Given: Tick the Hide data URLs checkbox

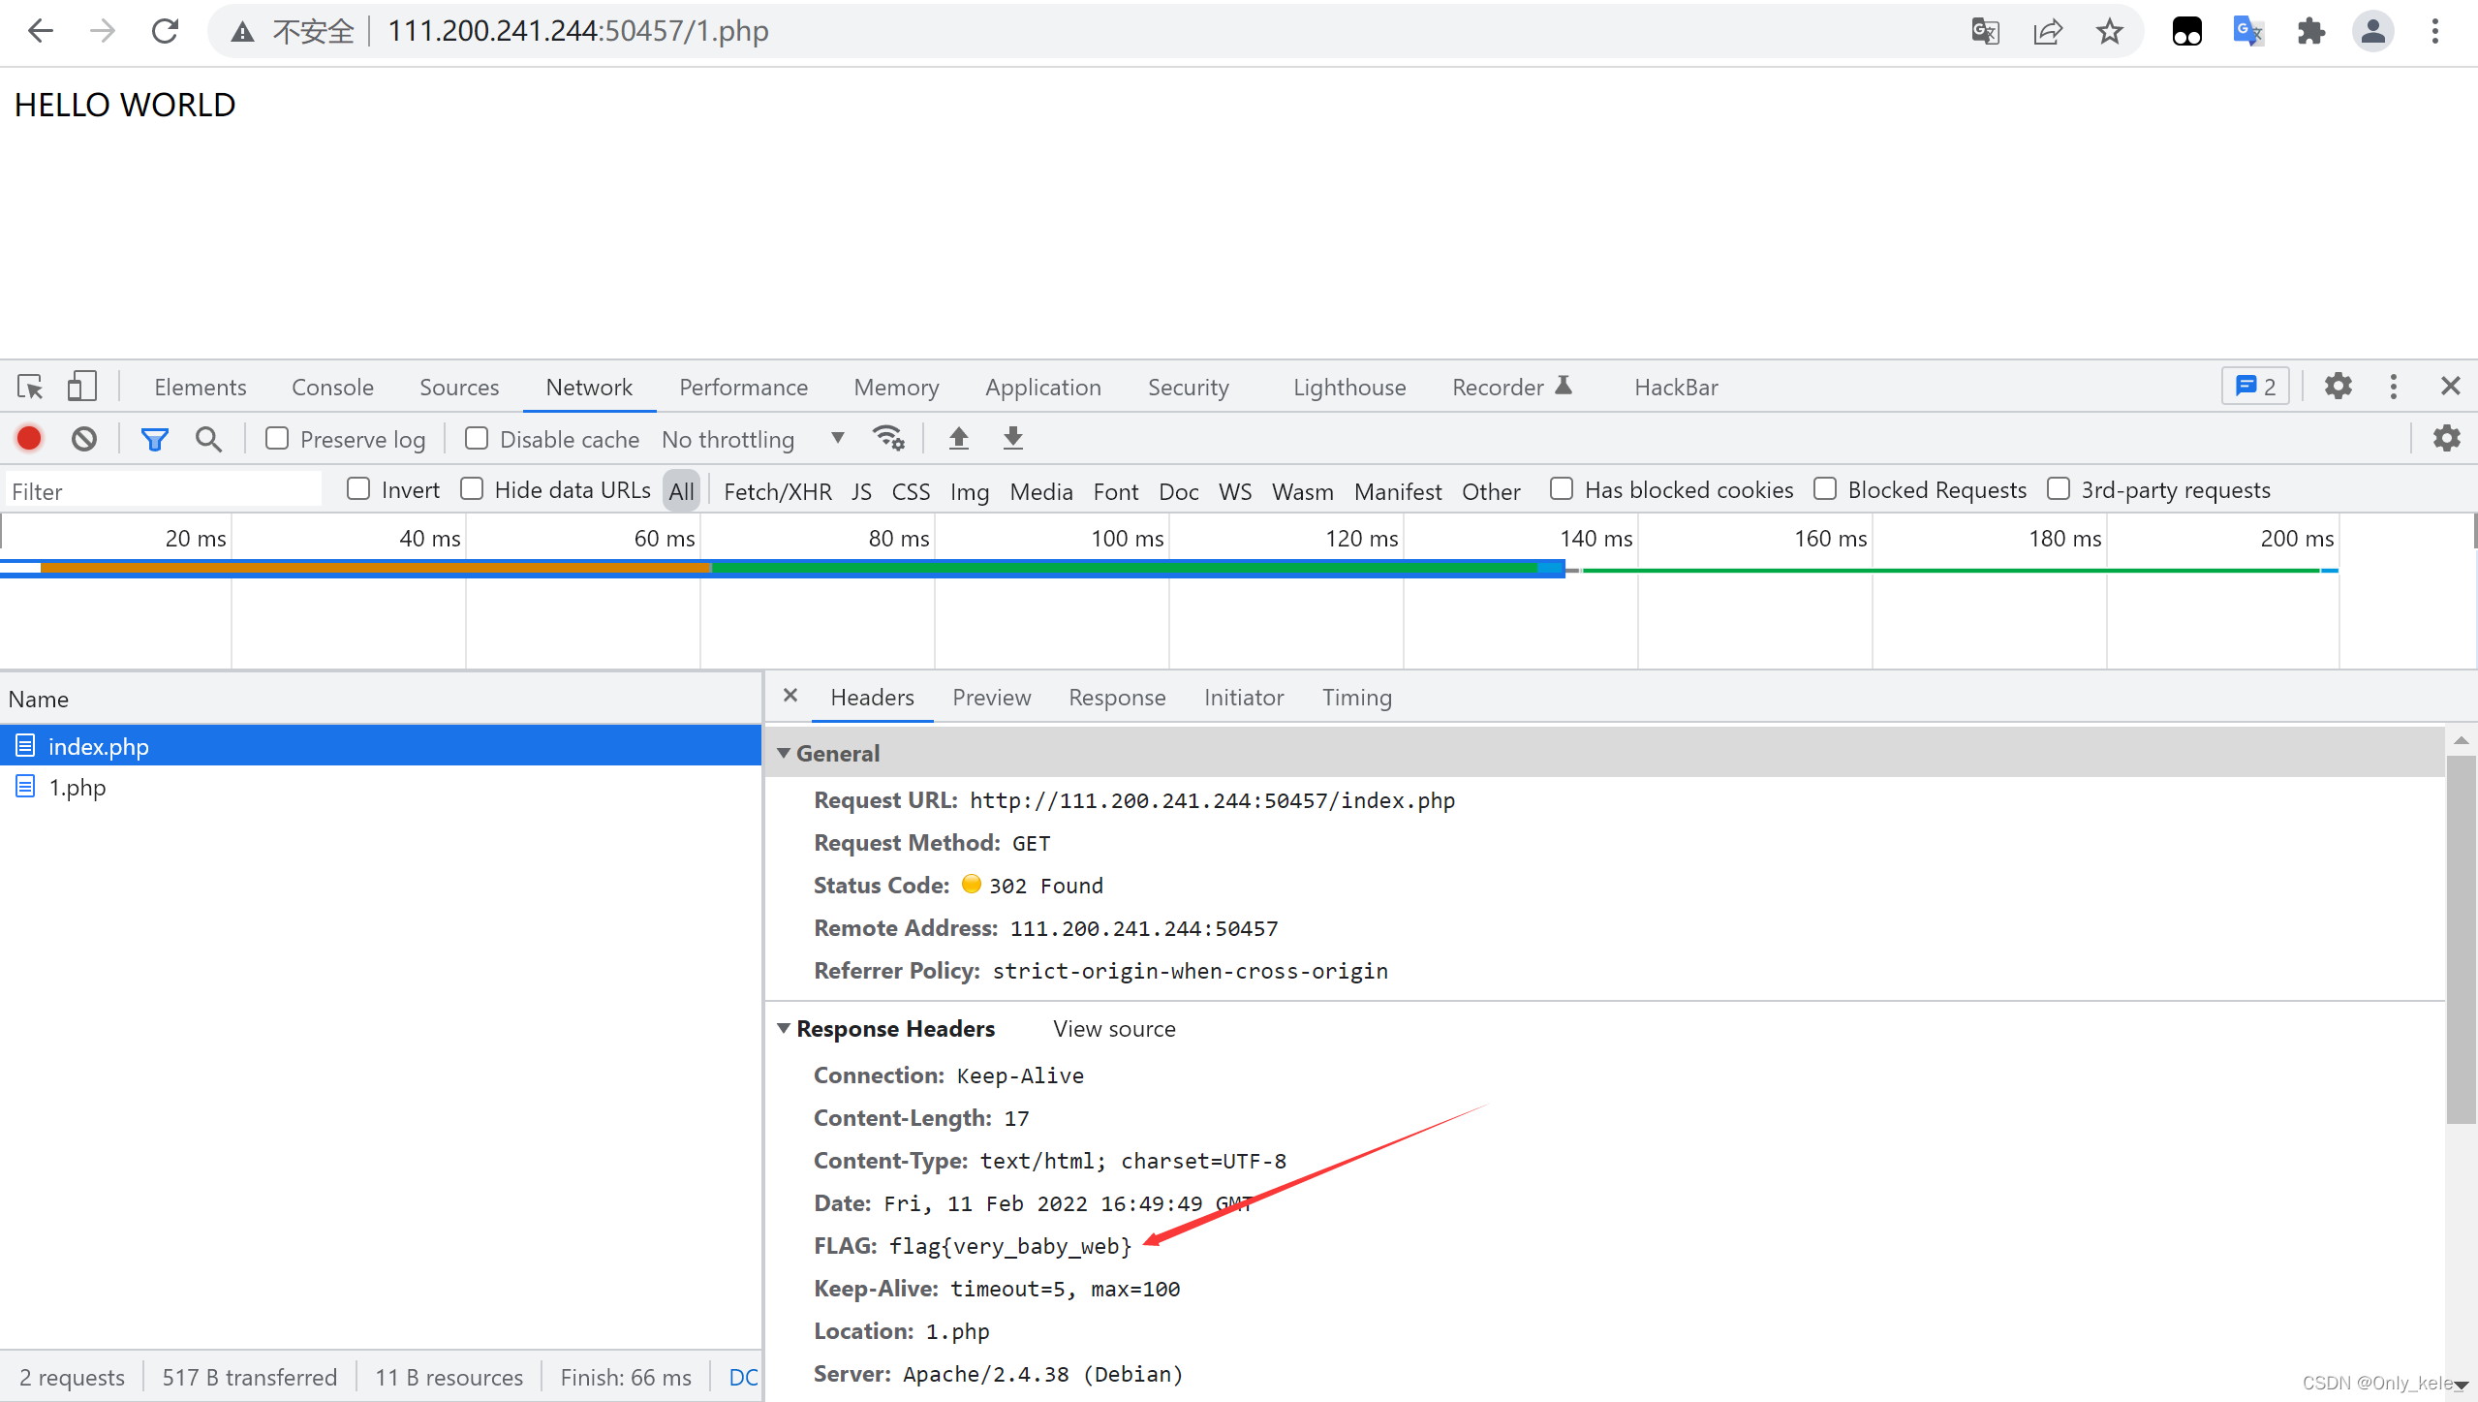Looking at the screenshot, I should tap(472, 489).
